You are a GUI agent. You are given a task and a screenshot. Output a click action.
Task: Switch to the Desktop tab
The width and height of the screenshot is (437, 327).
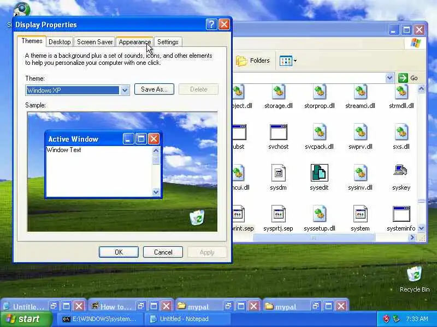tap(60, 42)
